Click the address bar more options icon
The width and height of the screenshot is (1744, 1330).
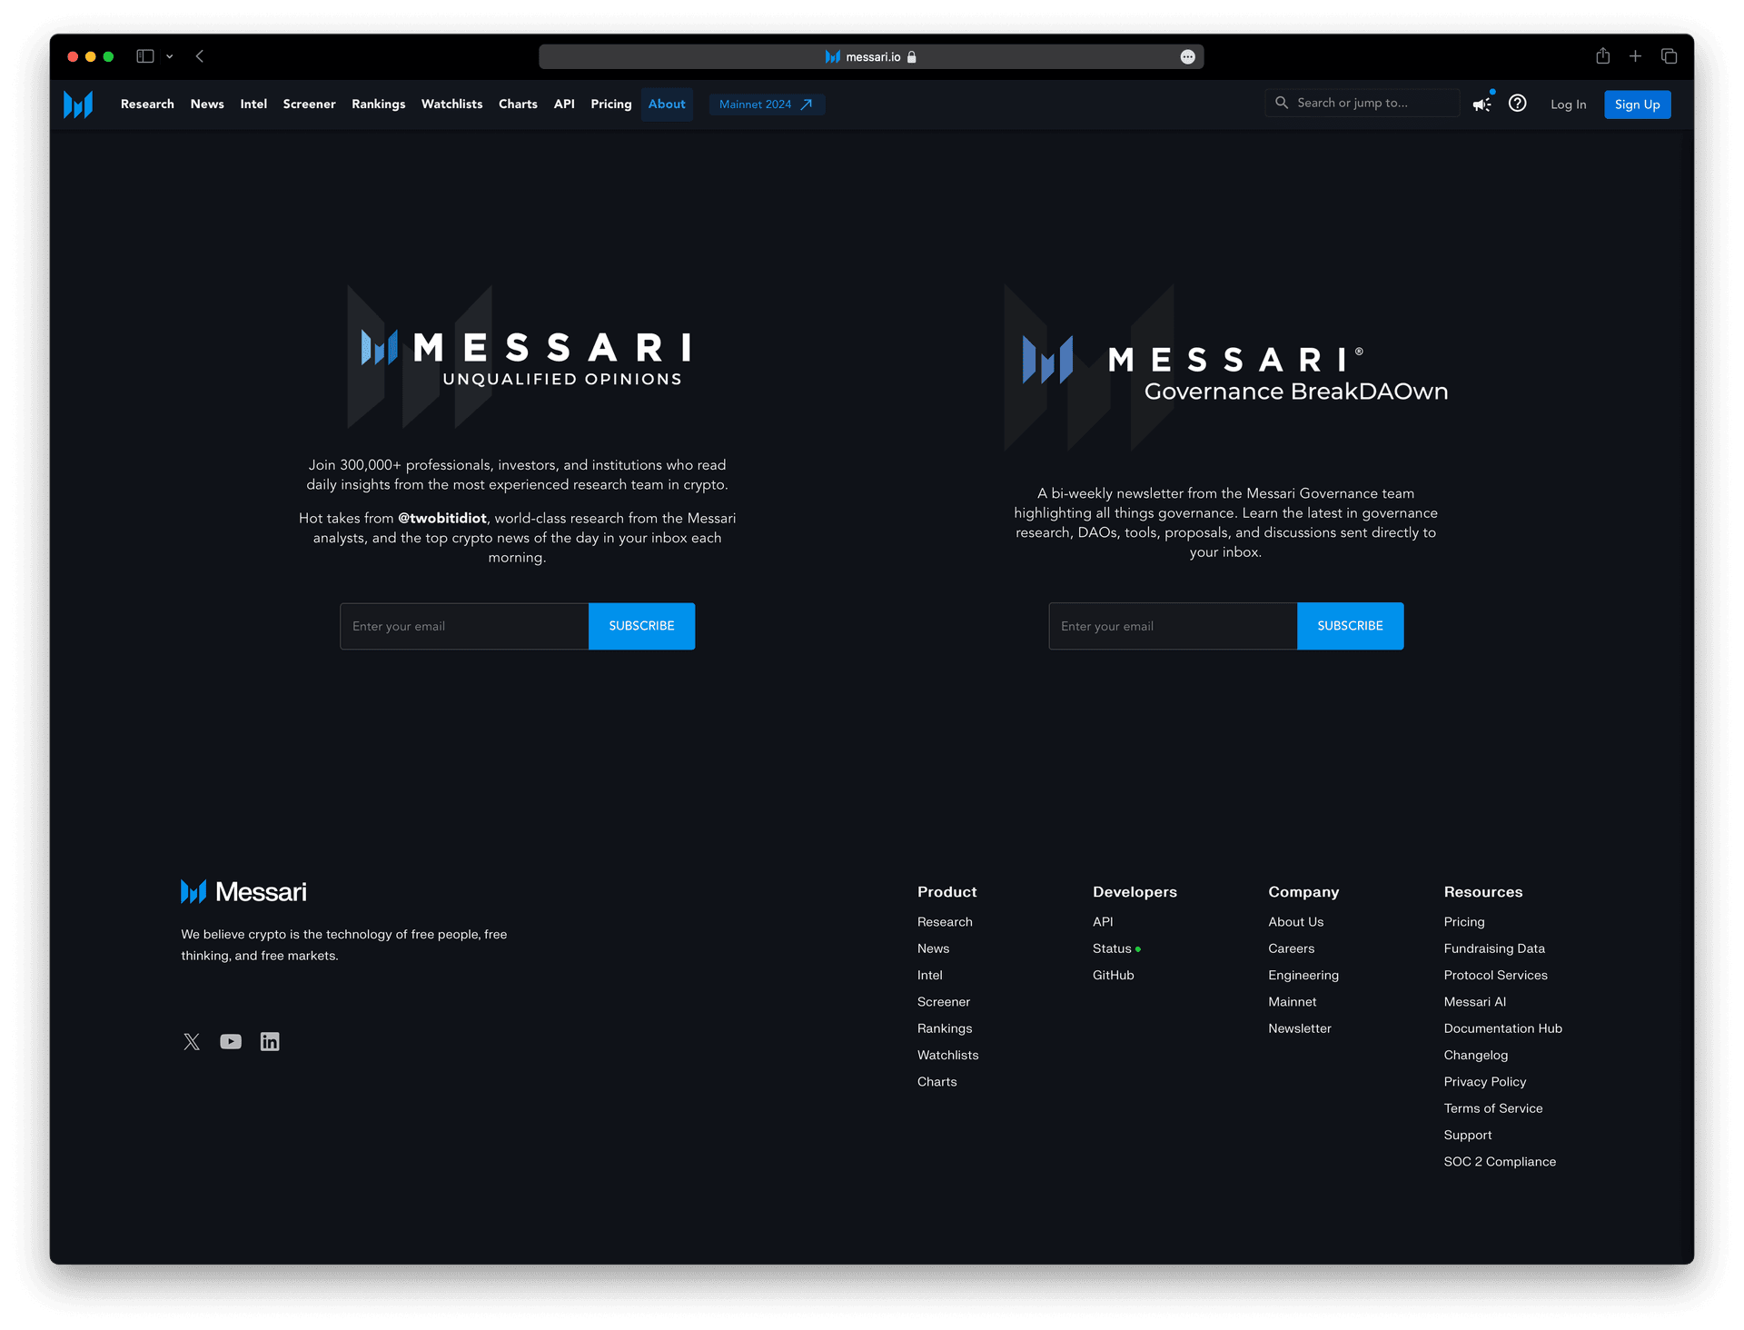pyautogui.click(x=1187, y=56)
